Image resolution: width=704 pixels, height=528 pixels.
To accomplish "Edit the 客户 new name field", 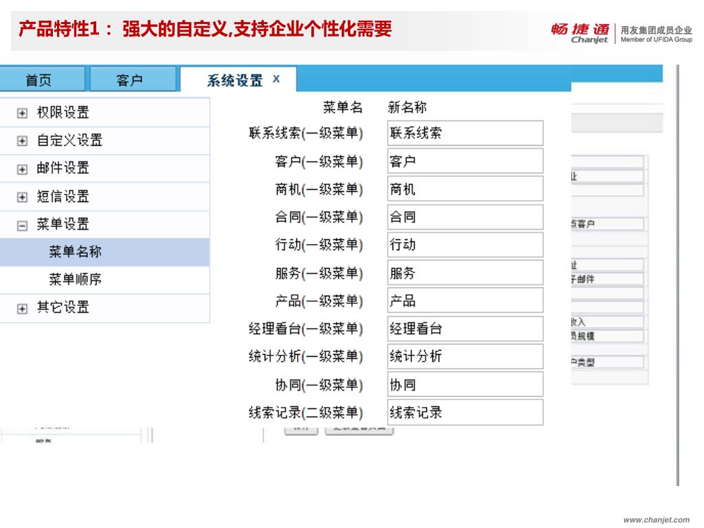I will coord(465,161).
